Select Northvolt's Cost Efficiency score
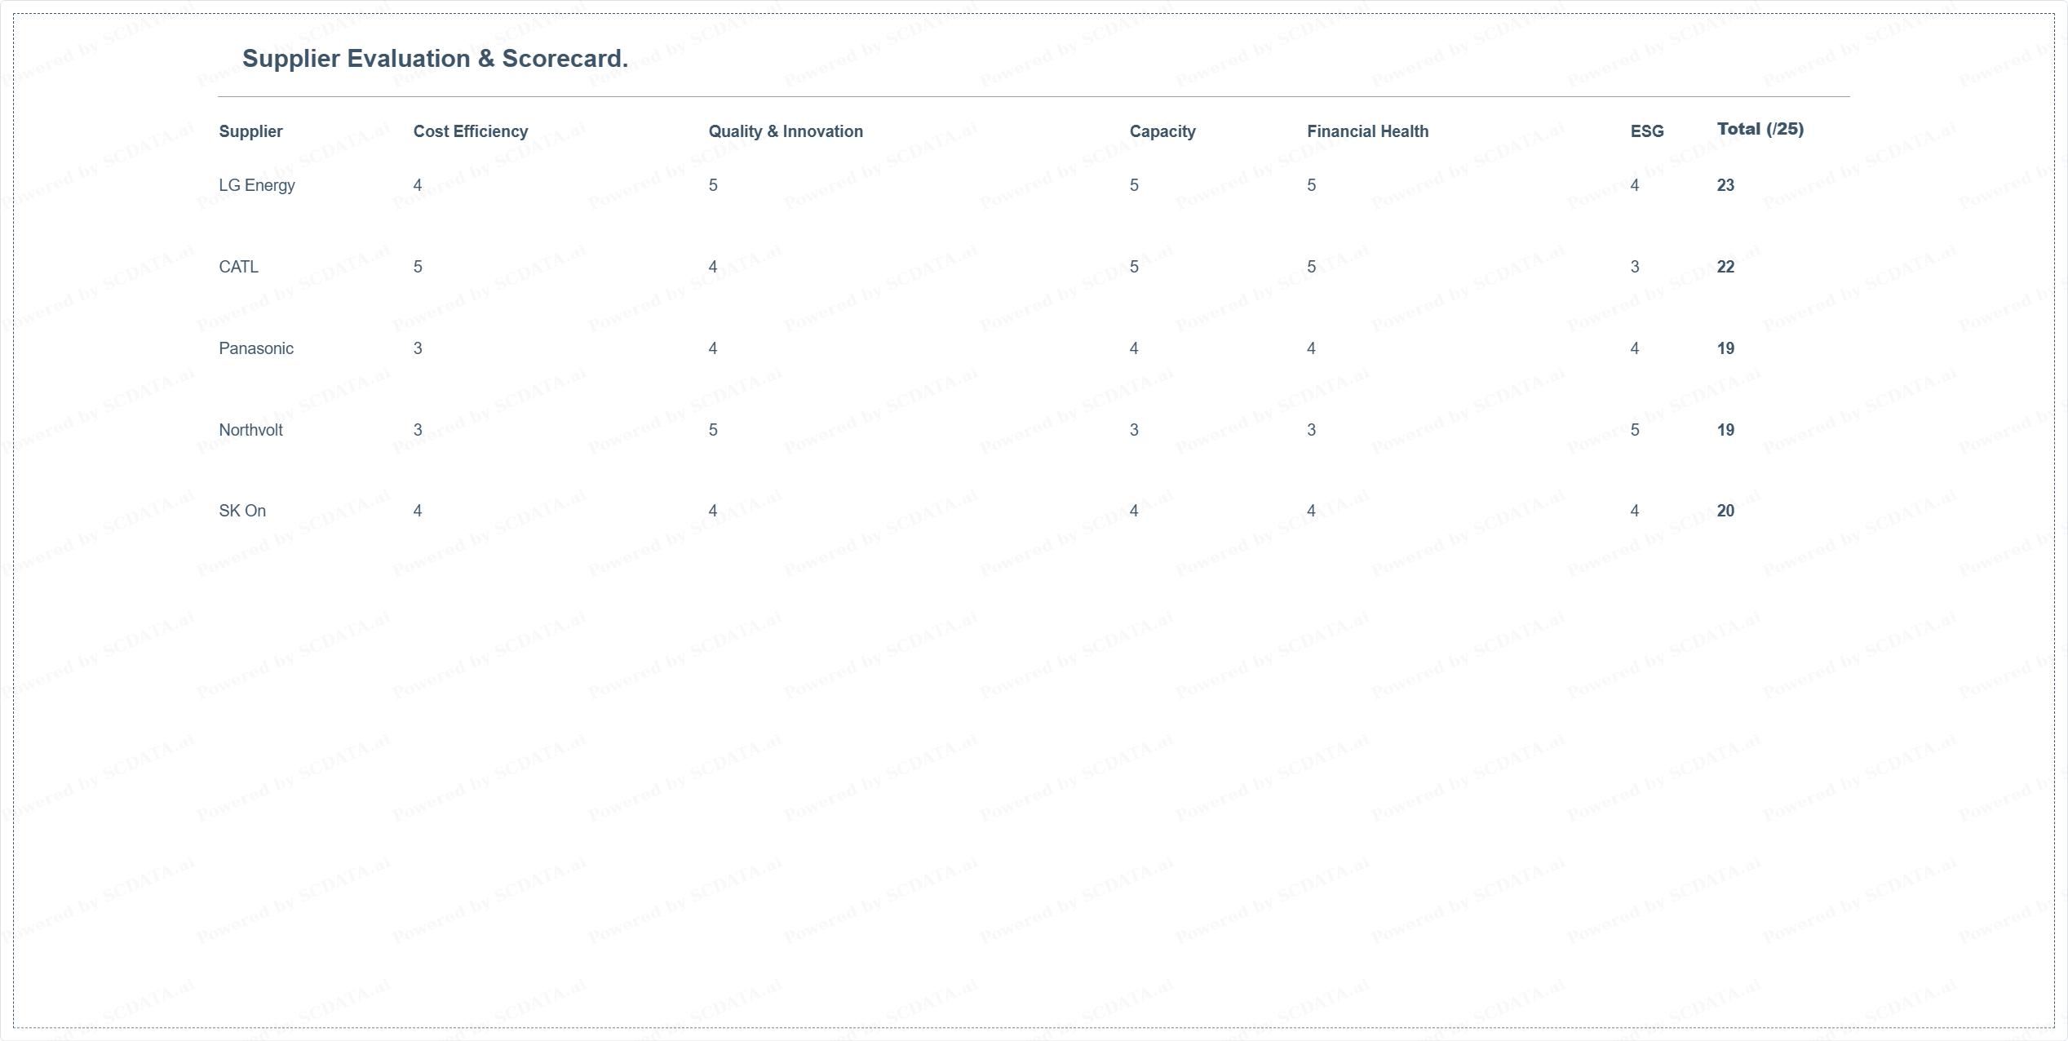The width and height of the screenshot is (2068, 1041). [x=418, y=430]
